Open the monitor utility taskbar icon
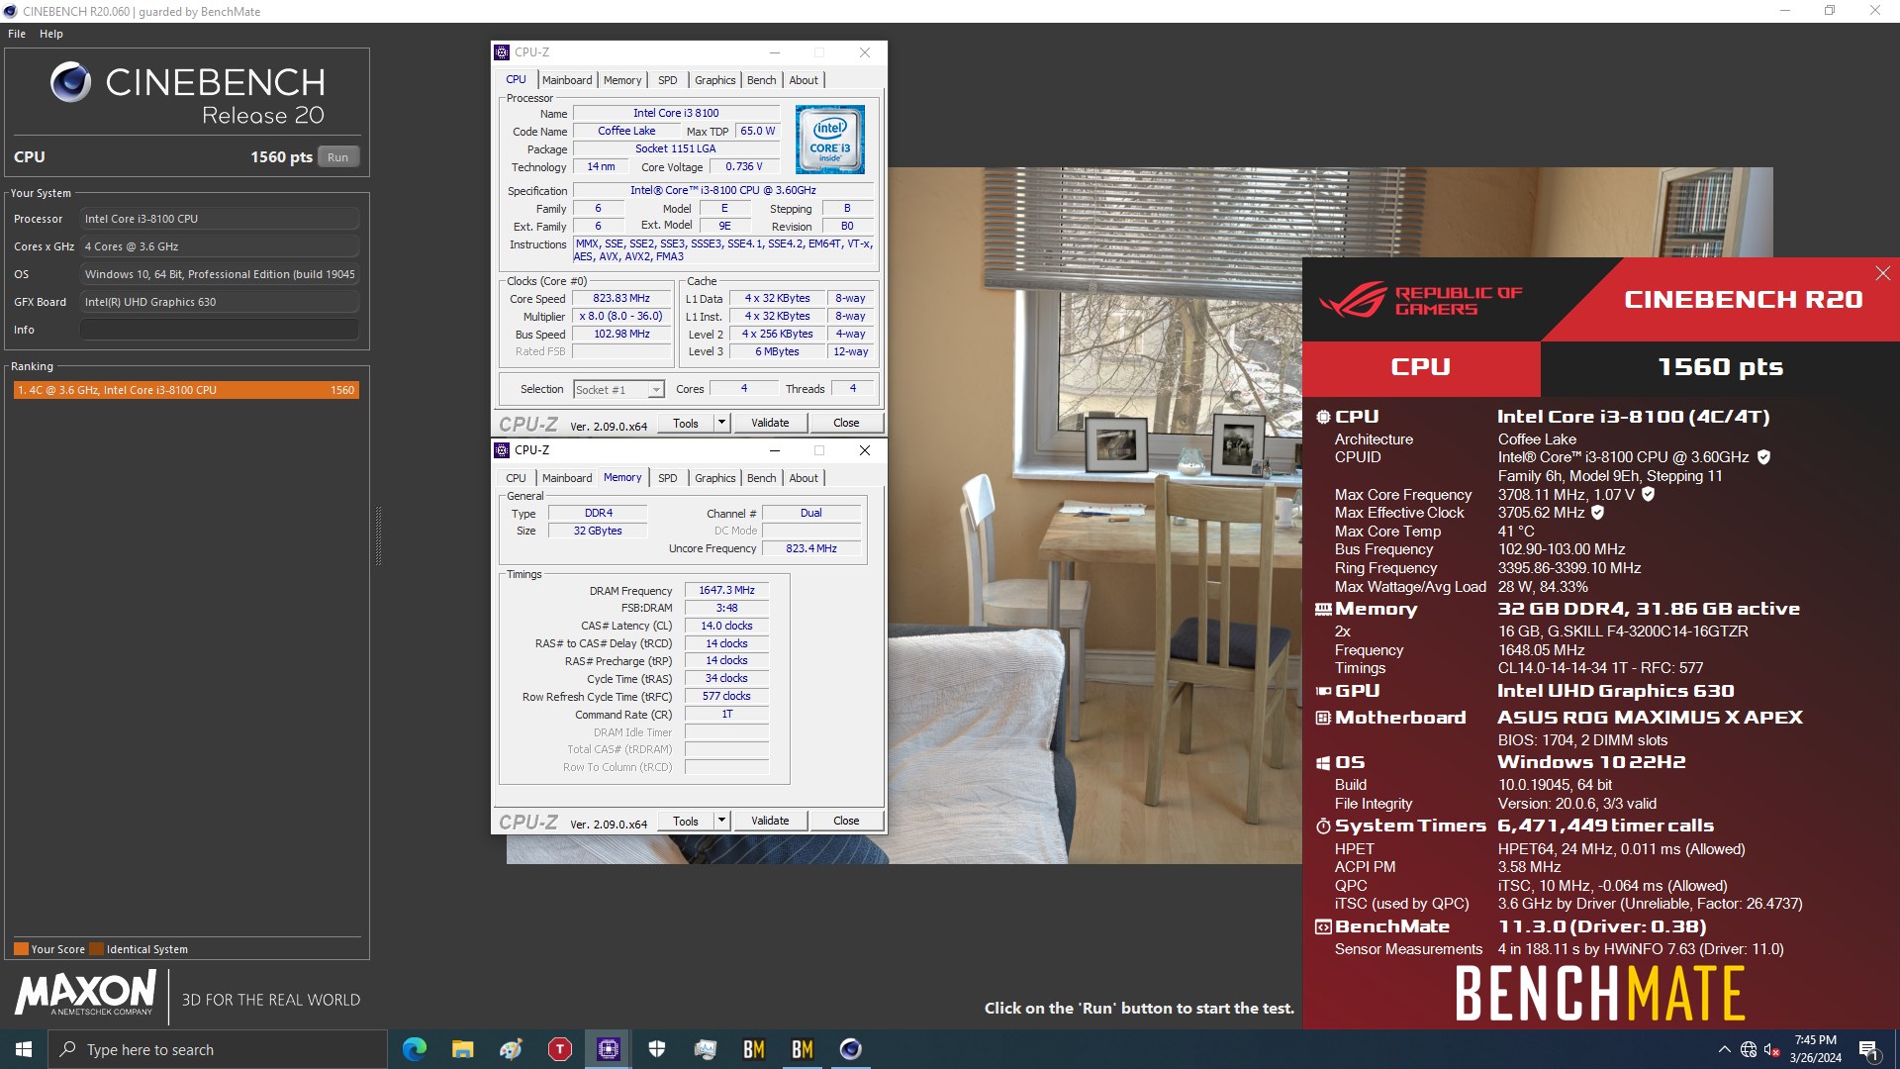The image size is (1900, 1069). click(705, 1049)
